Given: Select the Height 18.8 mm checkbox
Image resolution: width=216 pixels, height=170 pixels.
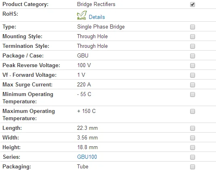Looking at the screenshot, I should click(193, 147).
